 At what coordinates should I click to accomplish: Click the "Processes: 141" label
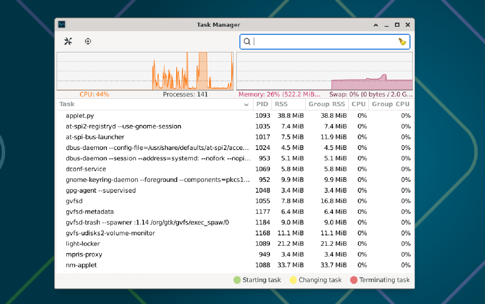tap(186, 94)
